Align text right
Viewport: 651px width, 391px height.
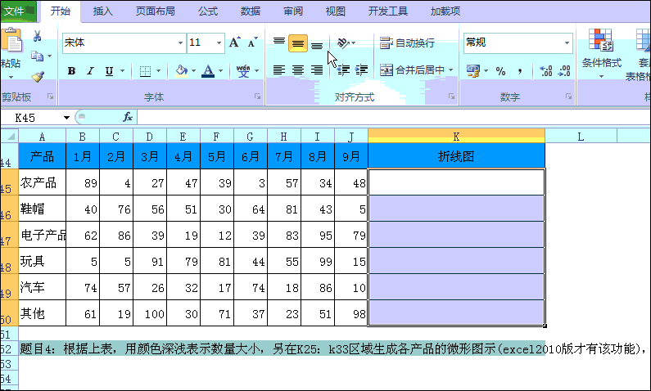pyautogui.click(x=317, y=70)
